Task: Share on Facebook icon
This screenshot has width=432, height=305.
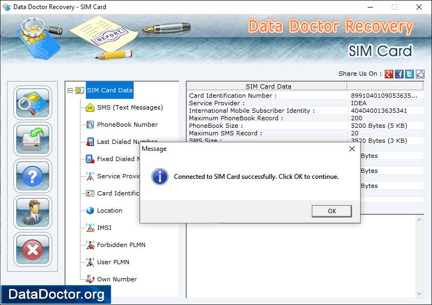Action: [x=399, y=74]
